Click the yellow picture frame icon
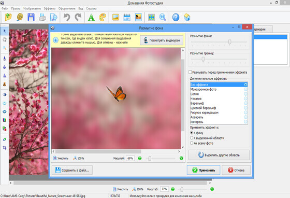The image size is (290, 198). click(115, 17)
